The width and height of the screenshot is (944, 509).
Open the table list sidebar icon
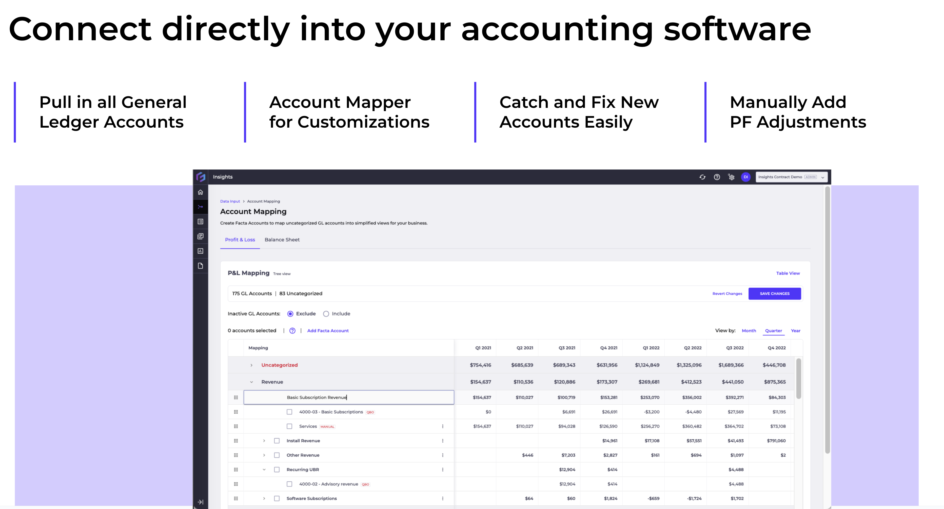(x=201, y=221)
